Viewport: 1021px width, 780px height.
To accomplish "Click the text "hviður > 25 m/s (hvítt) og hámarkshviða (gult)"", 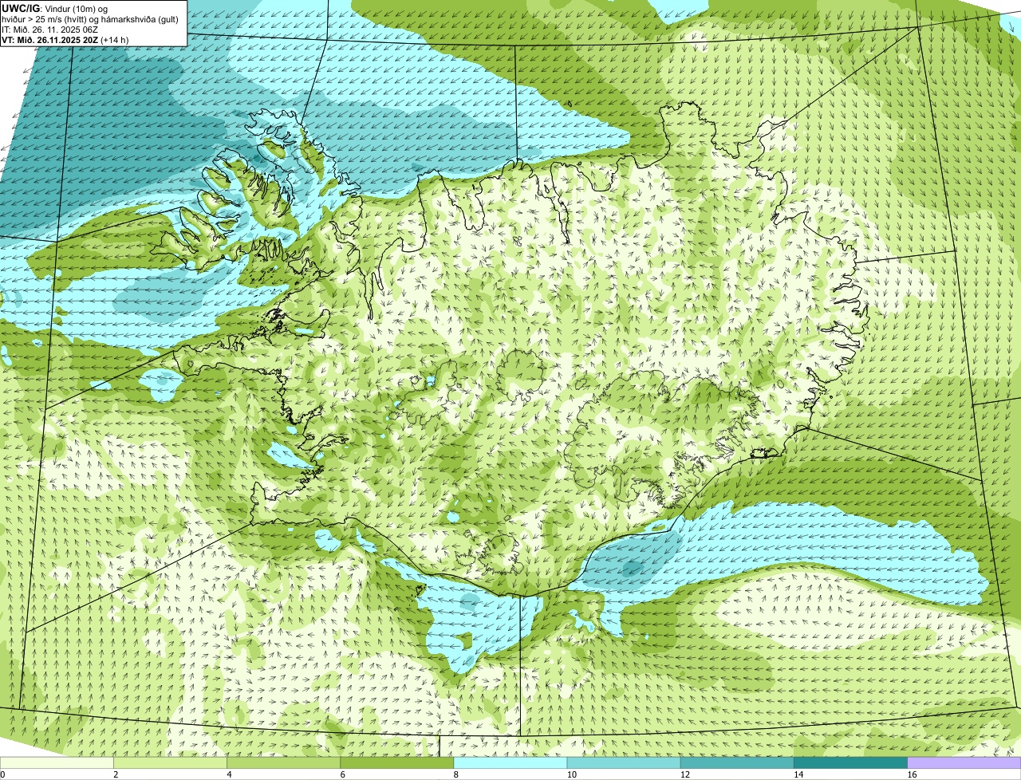I will tap(90, 18).
